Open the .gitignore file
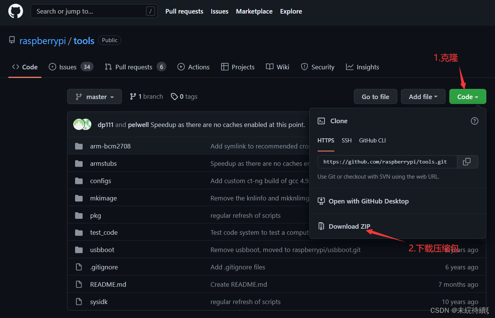The image size is (495, 318). 104,267
